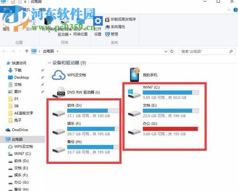Select 图片 in quick access
The width and height of the screenshot is (238, 191).
point(15,91)
